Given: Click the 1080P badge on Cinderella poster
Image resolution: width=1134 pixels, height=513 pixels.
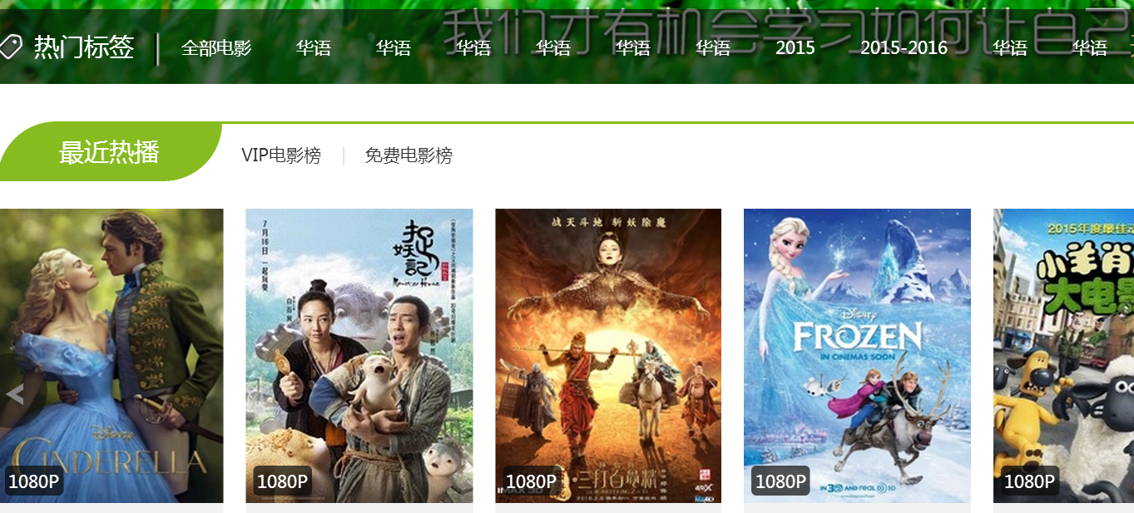Looking at the screenshot, I should click(33, 481).
